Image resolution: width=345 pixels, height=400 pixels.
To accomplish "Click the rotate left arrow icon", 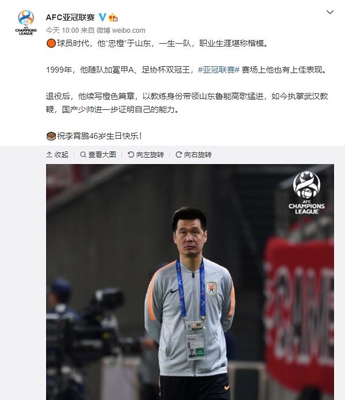I will pyautogui.click(x=131, y=154).
